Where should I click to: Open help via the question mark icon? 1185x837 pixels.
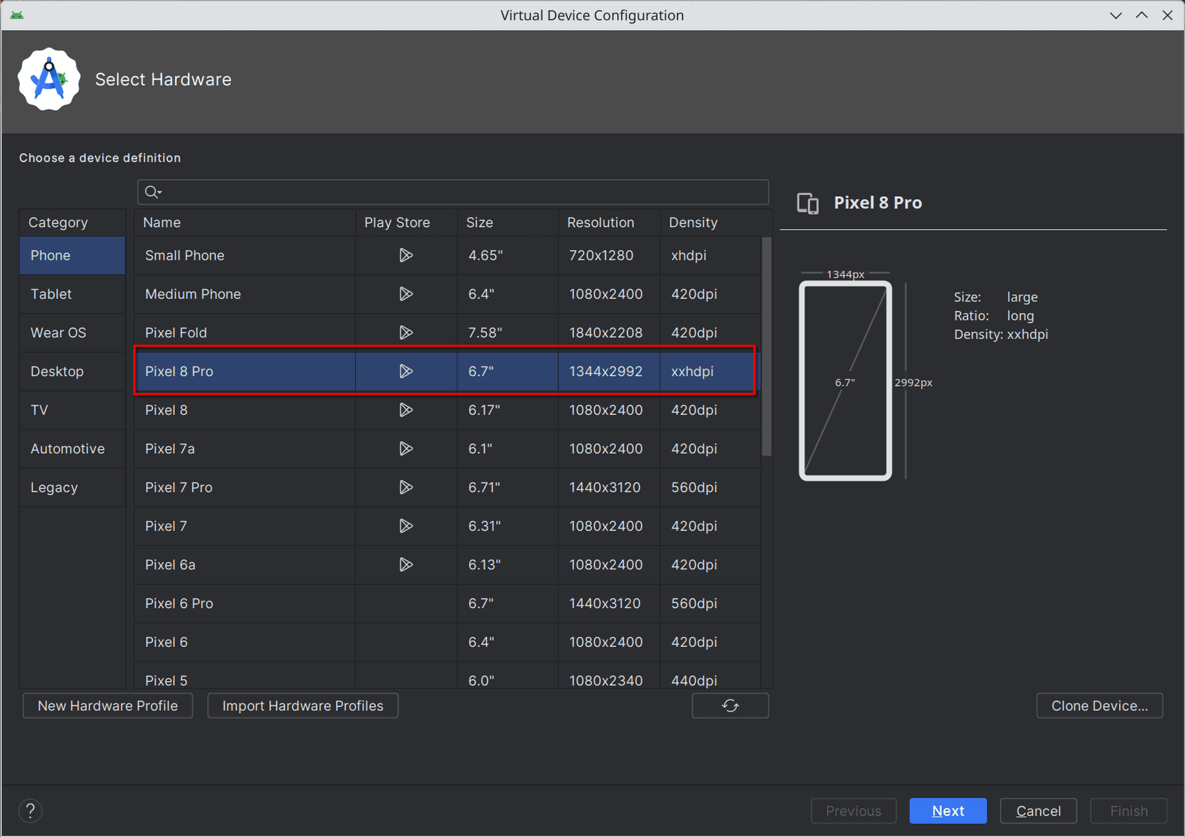[x=30, y=811]
